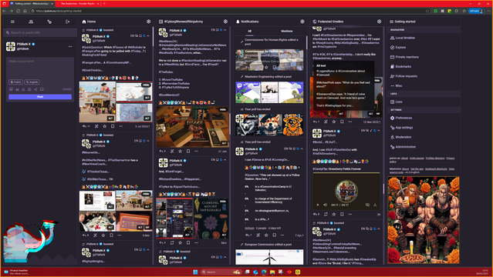Screen dimensions: 493x277
Task: Collapse first Home post with chevron
Action: 148,35
